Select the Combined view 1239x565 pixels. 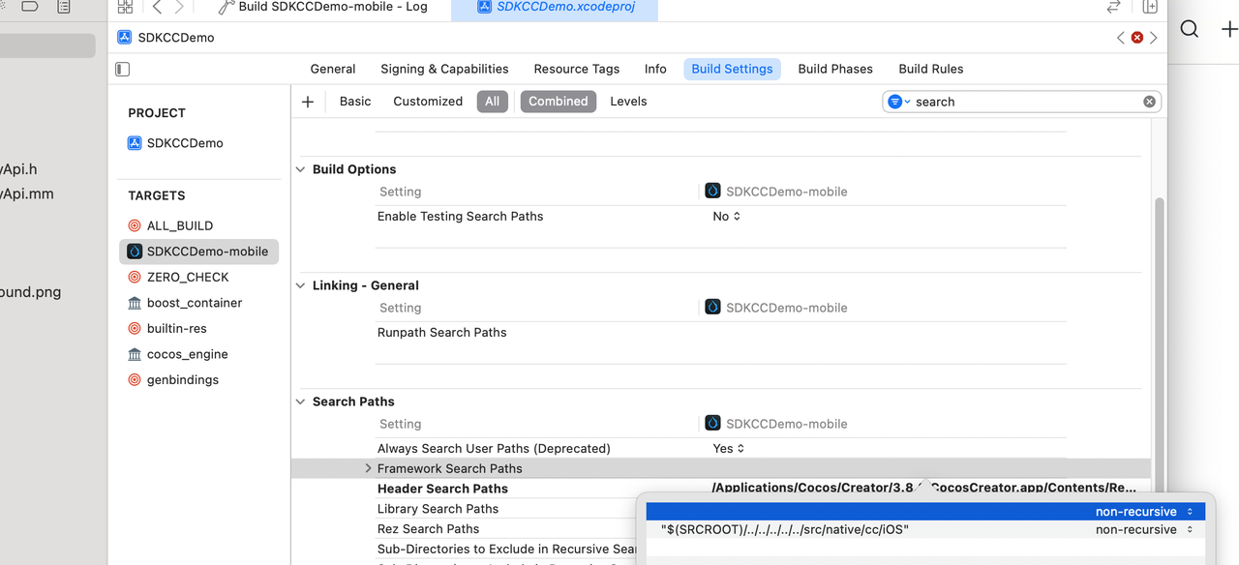[559, 102]
